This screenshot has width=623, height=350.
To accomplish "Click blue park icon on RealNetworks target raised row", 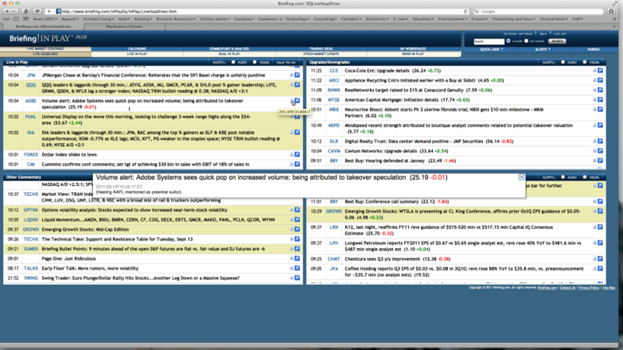I will (600, 90).
